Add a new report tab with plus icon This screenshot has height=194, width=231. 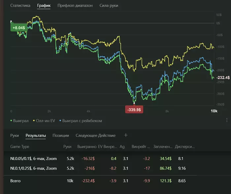(126, 135)
